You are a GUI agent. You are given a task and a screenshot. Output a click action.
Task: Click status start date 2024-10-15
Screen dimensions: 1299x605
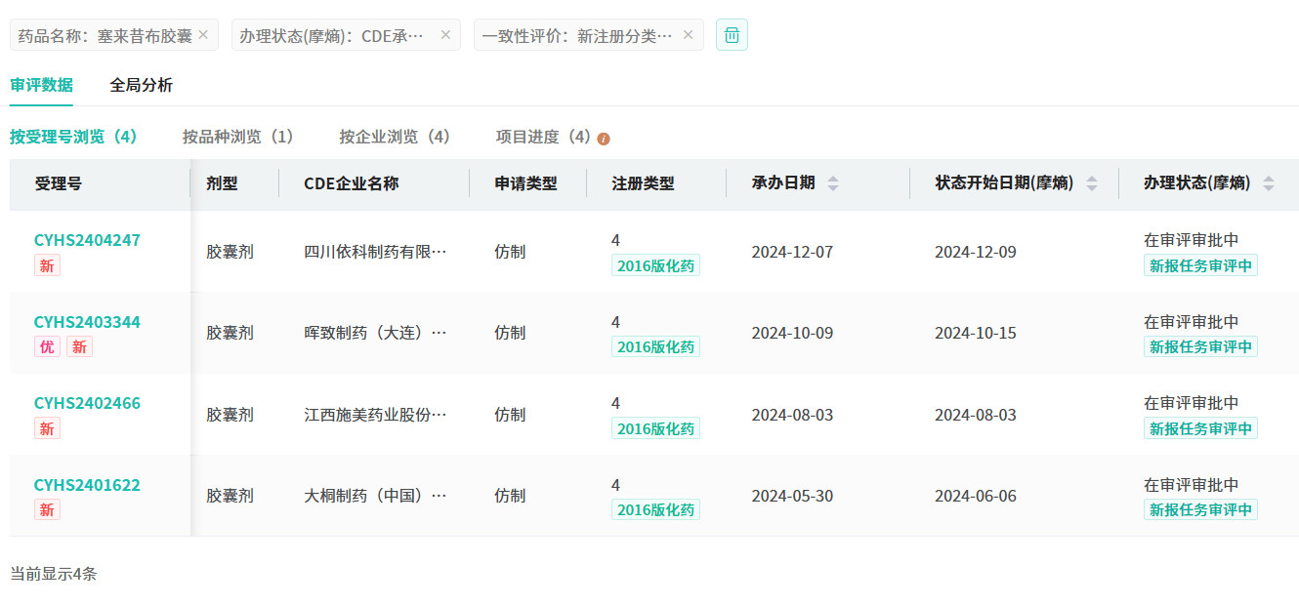pyautogui.click(x=975, y=333)
